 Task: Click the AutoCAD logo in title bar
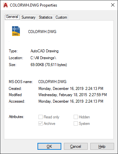6,5
